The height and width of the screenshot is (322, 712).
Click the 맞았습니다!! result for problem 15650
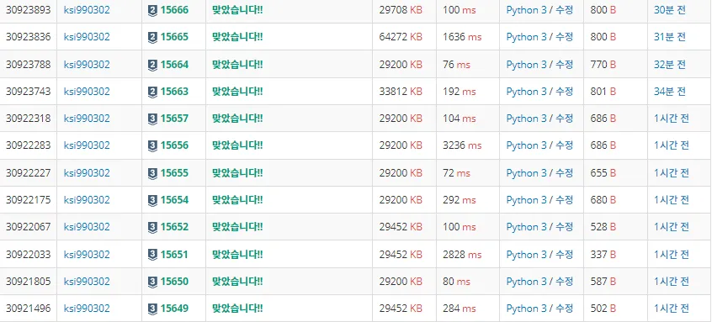coord(237,282)
